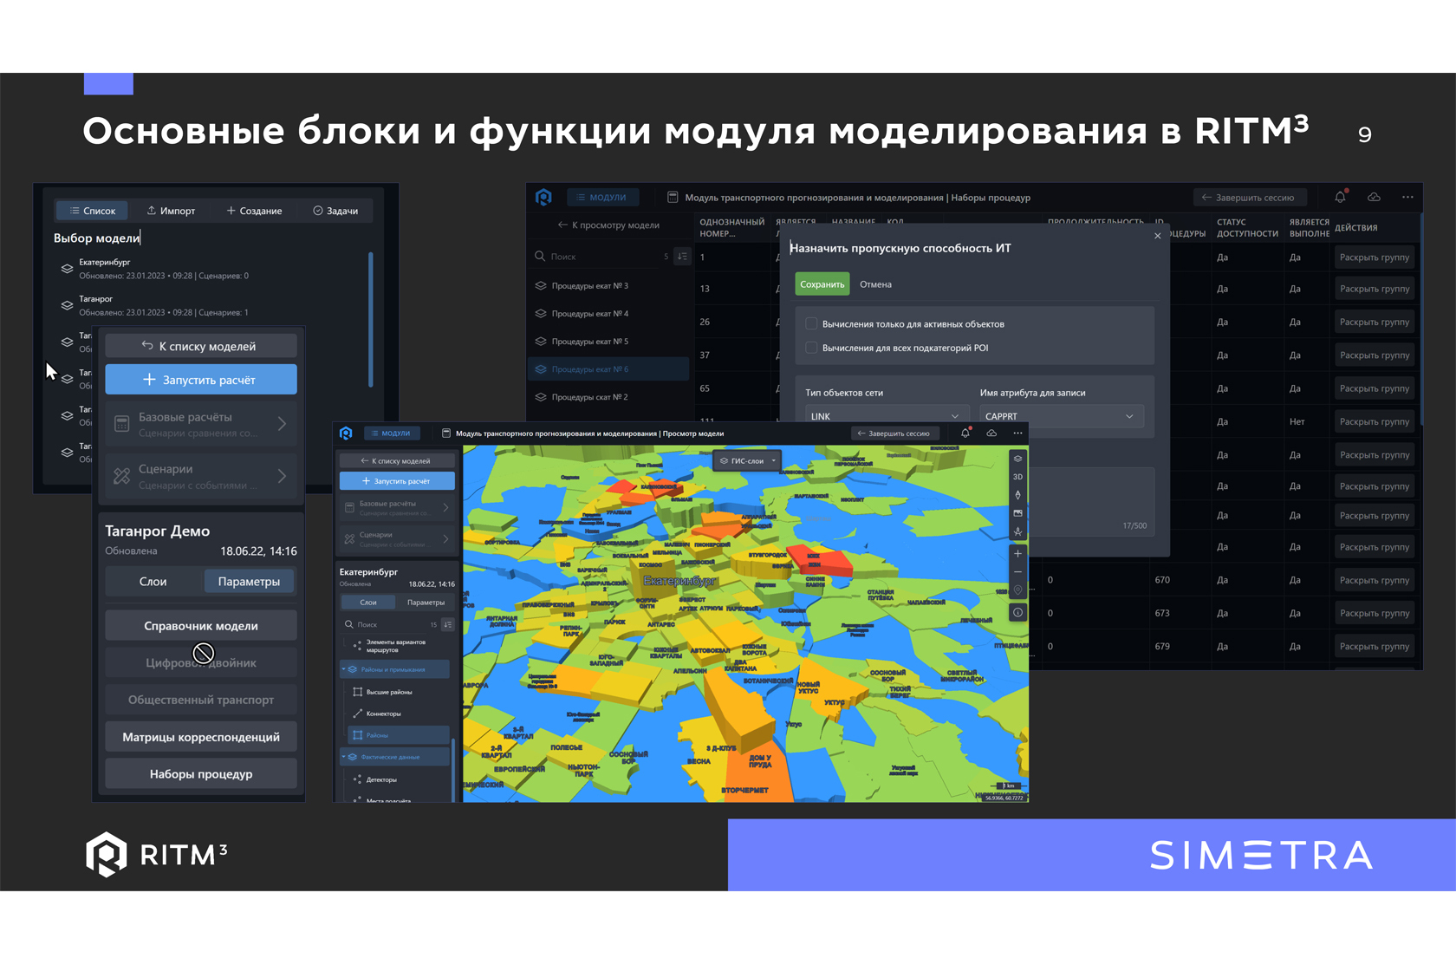Image resolution: width=1456 pixels, height=971 pixels.
Task: Enable Вычисления для всех подкатегорий POI checkbox
Action: pos(811,348)
